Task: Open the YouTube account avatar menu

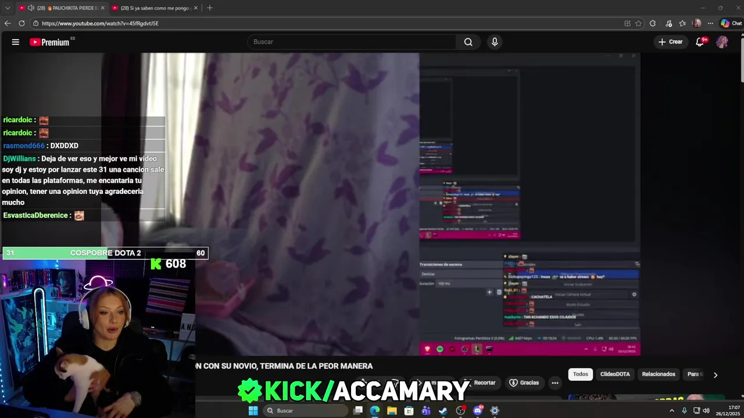Action: pos(722,42)
